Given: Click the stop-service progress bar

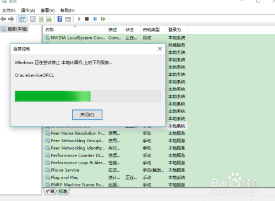Looking at the screenshot, I should [88, 96].
